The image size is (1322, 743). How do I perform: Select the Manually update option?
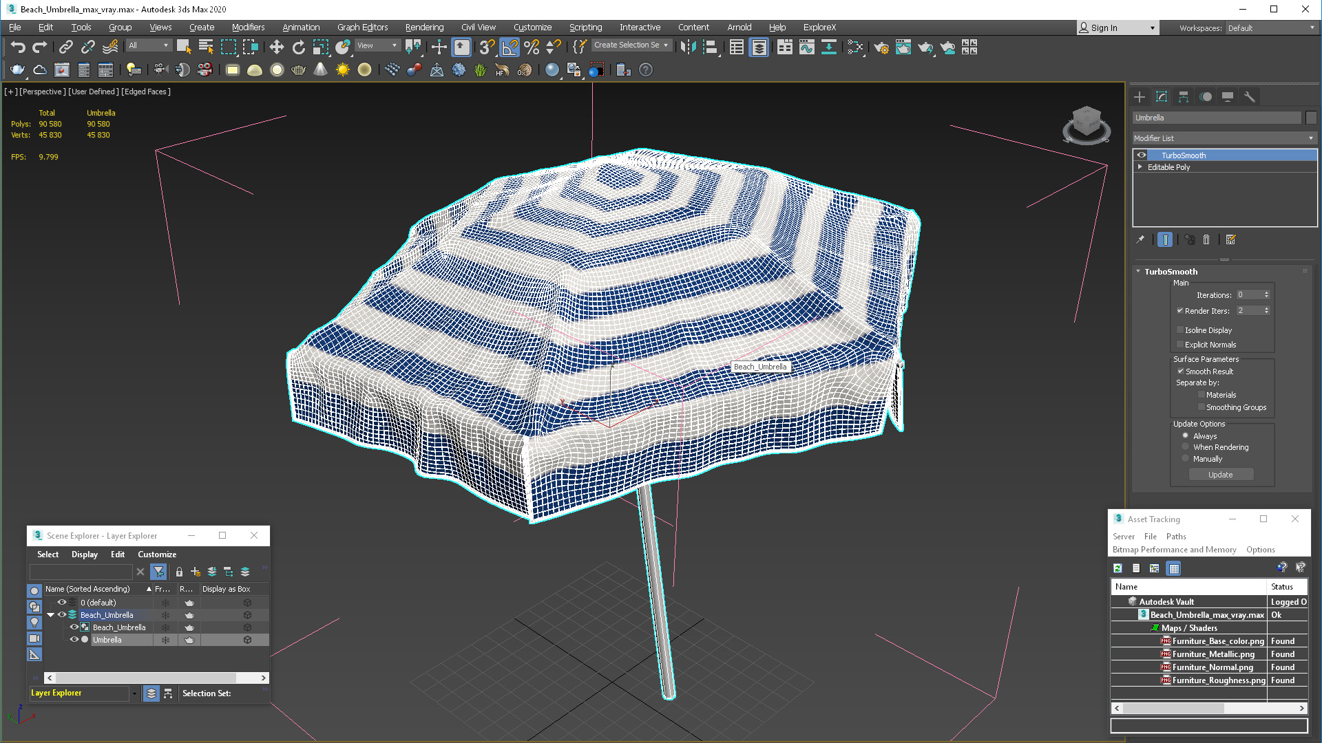point(1185,459)
